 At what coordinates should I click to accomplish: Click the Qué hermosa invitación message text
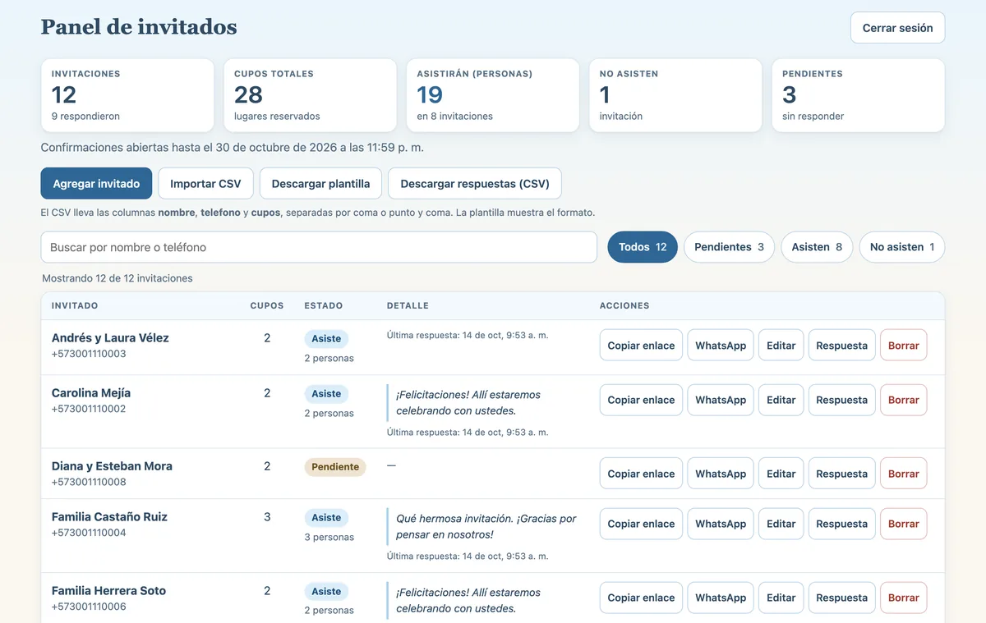(486, 526)
